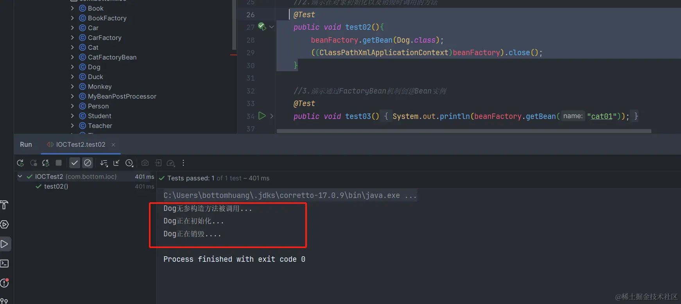The image size is (681, 304).
Task: Open Dog class in project tree
Action: coord(94,67)
